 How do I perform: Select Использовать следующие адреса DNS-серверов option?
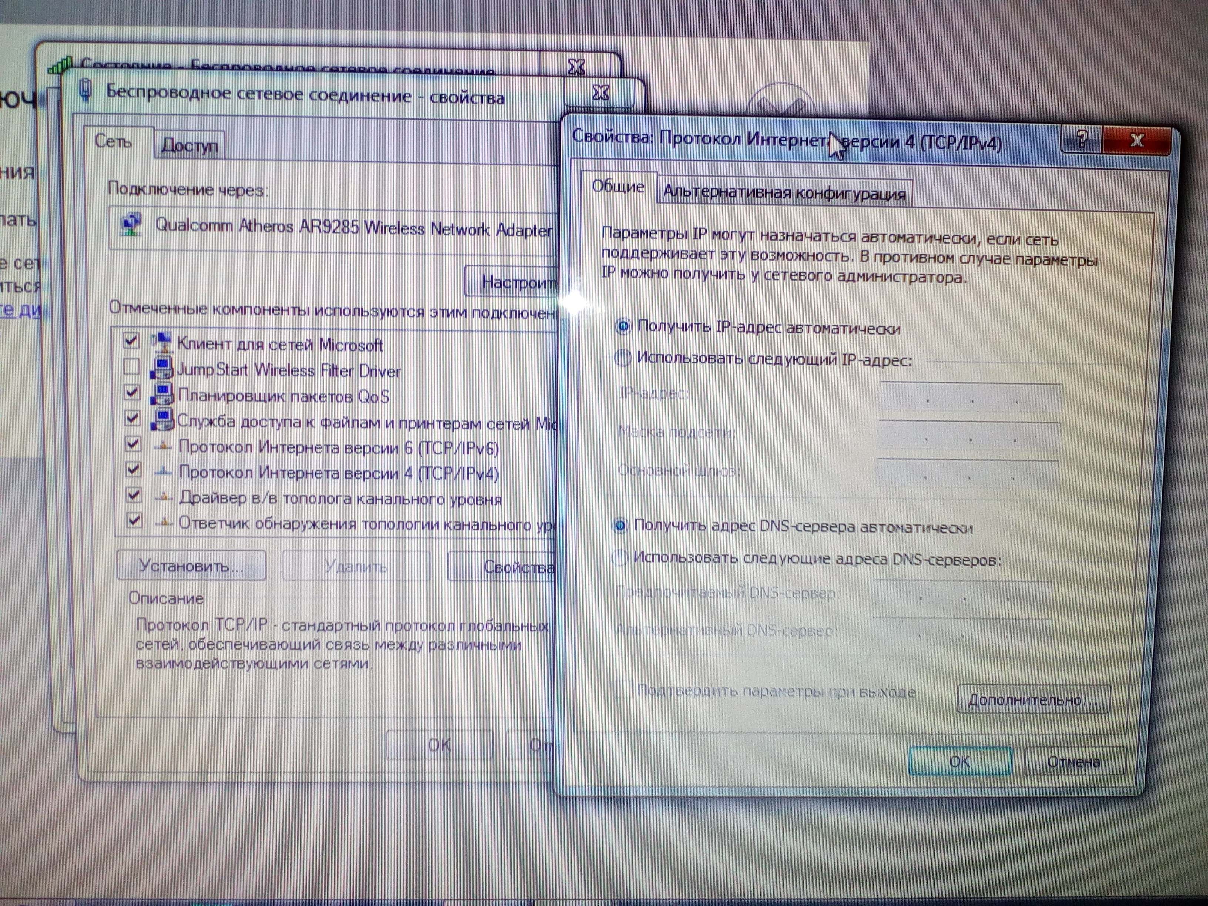point(619,558)
